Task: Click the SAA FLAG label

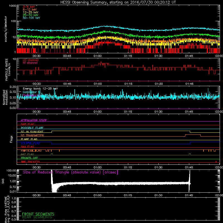Action: (27, 147)
